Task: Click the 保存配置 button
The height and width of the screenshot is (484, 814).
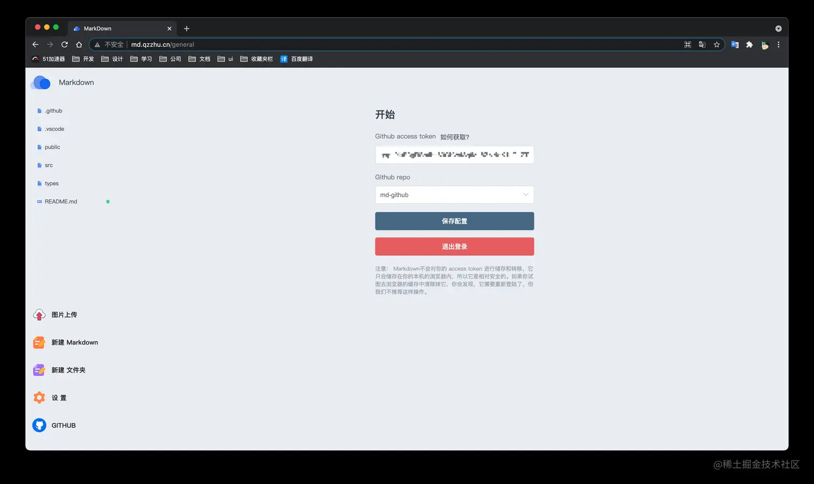Action: [454, 221]
